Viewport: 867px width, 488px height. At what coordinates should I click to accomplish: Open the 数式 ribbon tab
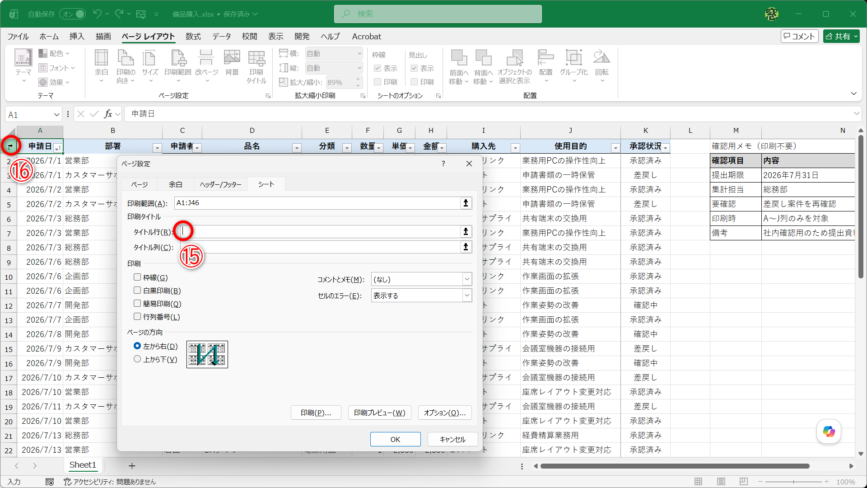coord(193,37)
